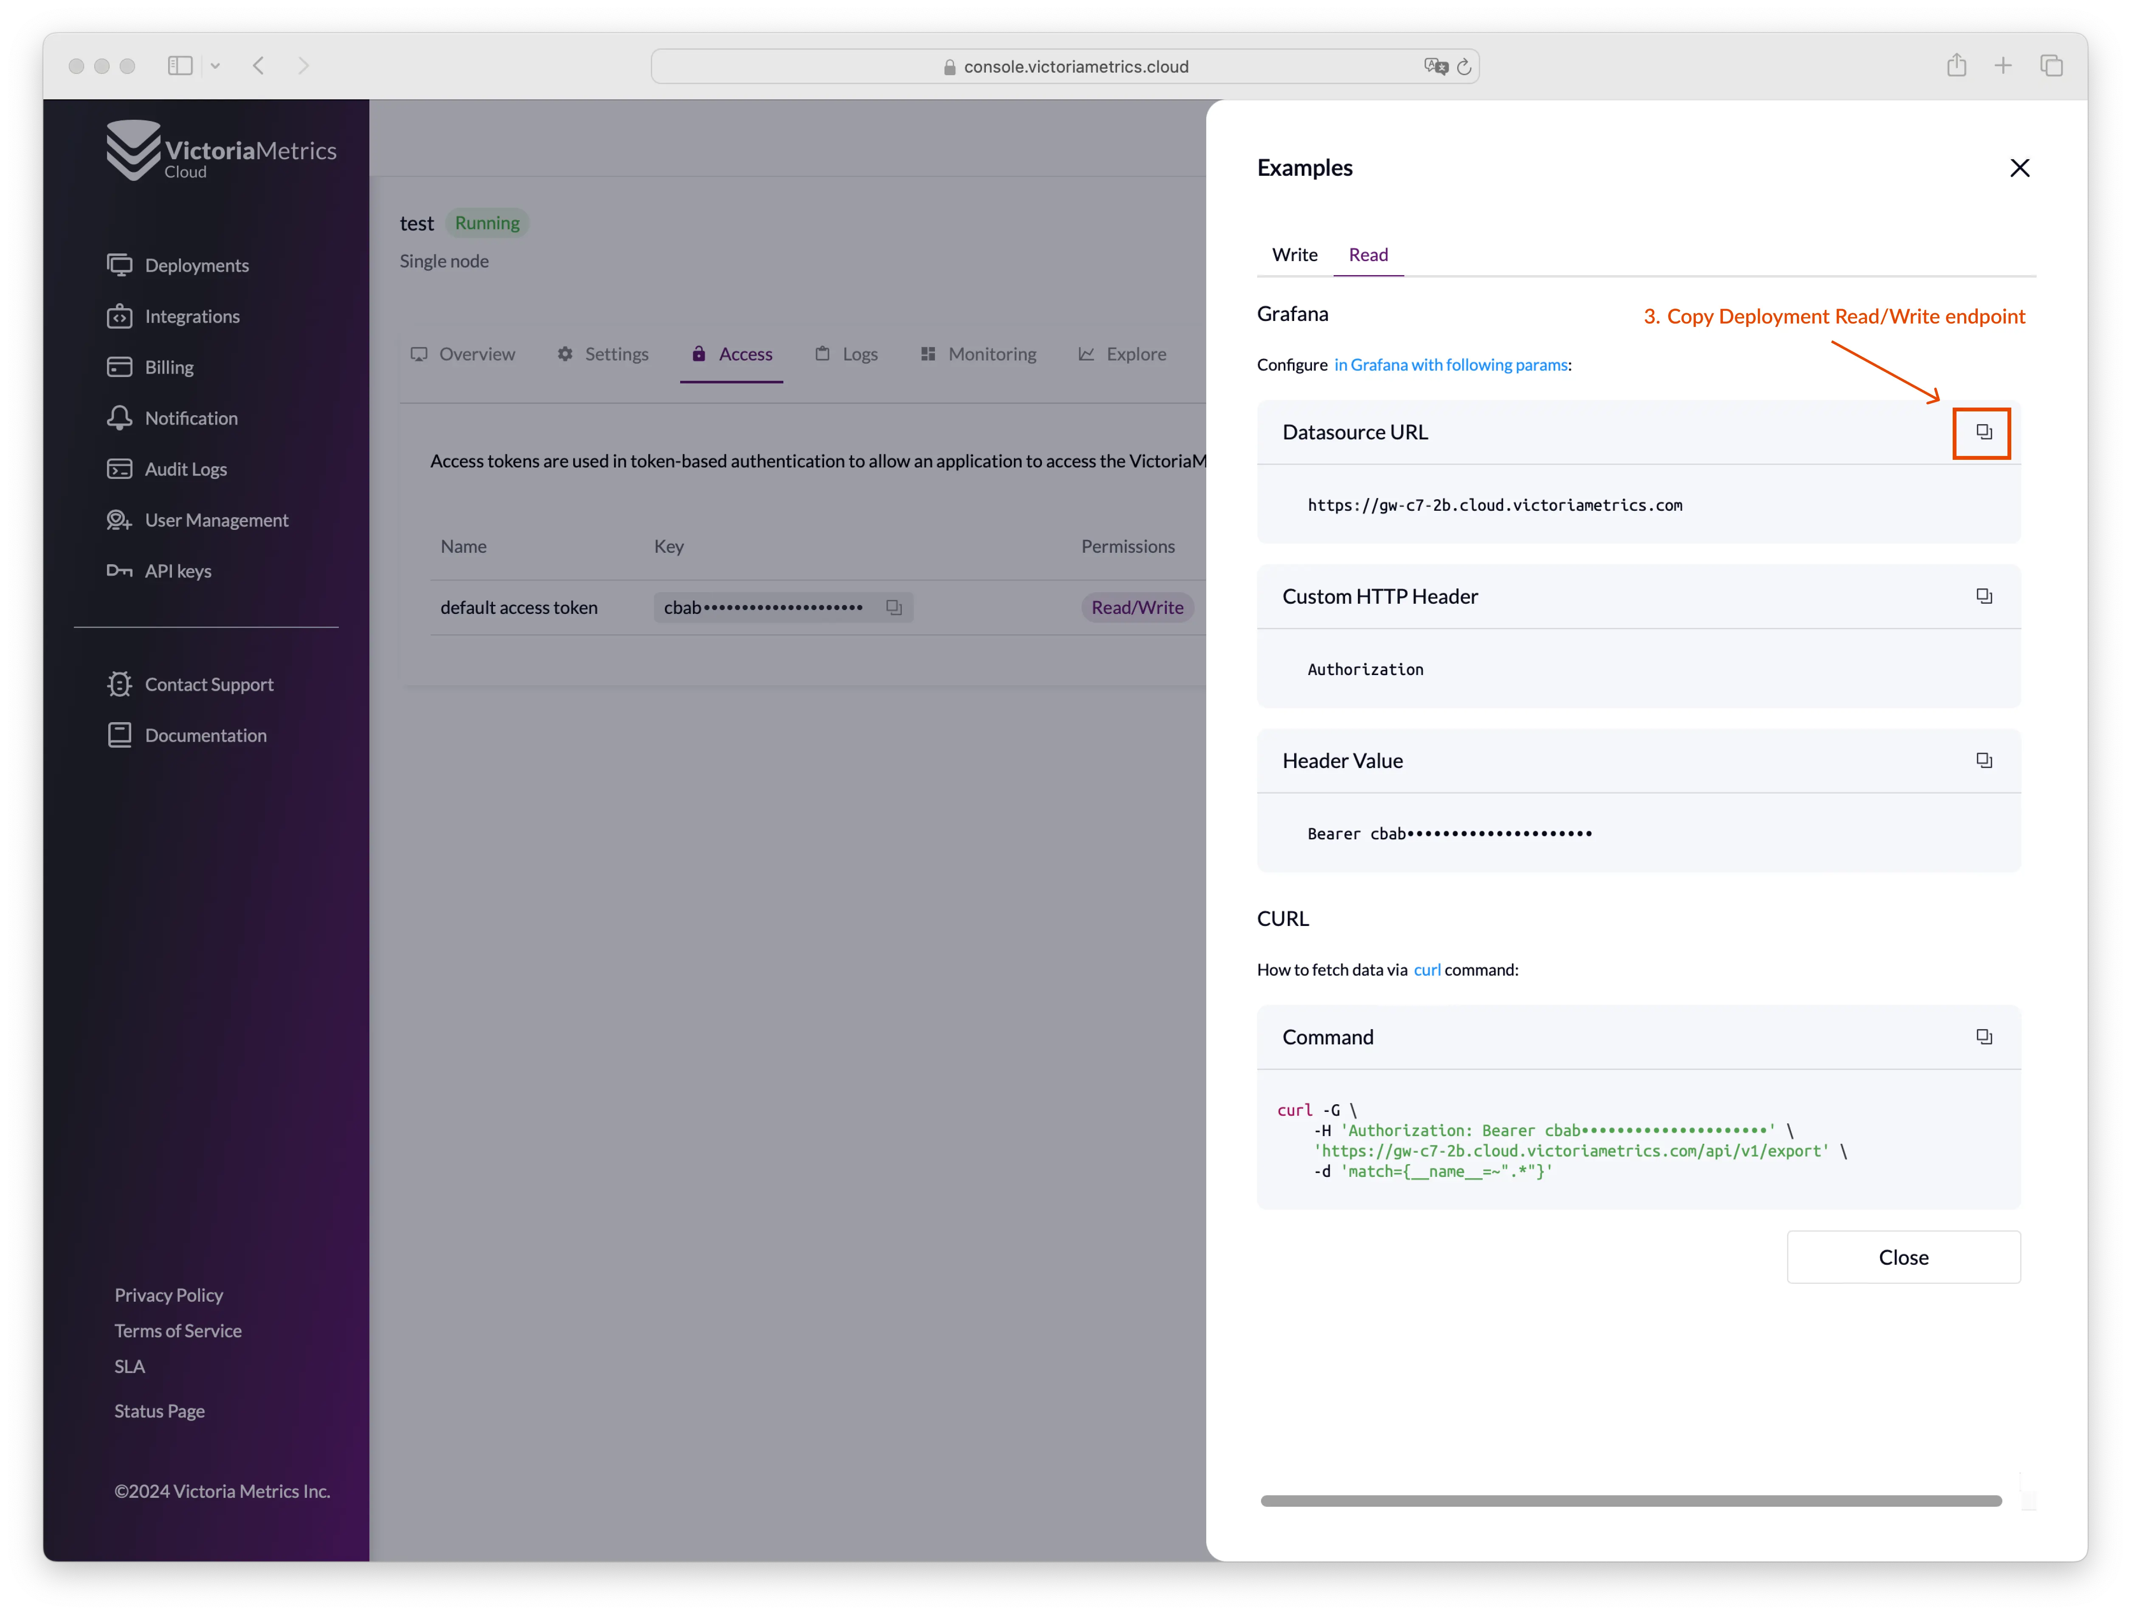Open API keys page

point(159,571)
